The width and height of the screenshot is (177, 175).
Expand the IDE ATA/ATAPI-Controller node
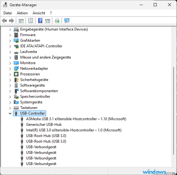[x=10, y=46]
